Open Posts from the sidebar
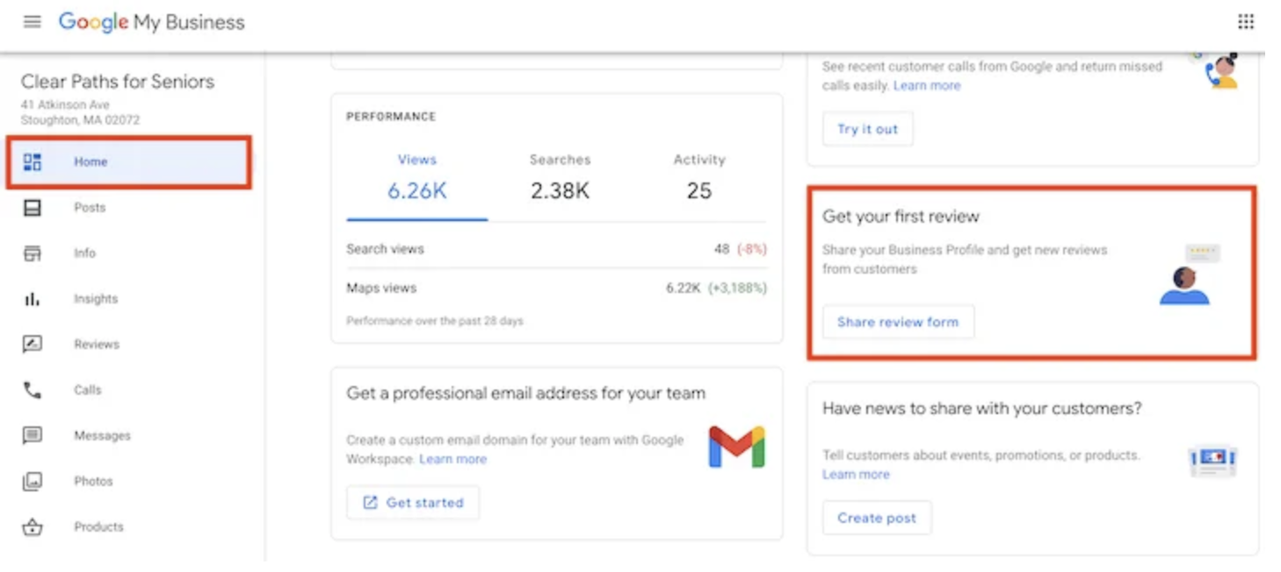The width and height of the screenshot is (1281, 572). click(x=90, y=208)
